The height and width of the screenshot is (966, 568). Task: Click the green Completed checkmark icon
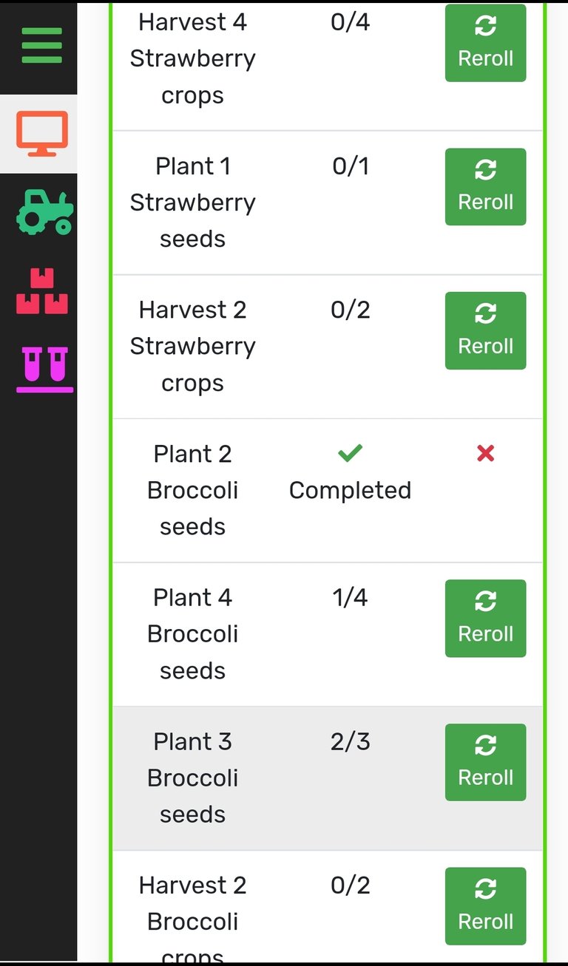coord(350,453)
